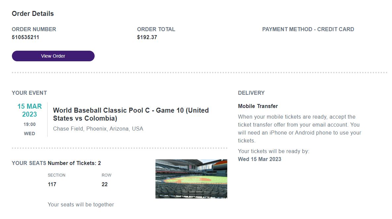Viewport: 392px width, 219px height.
Task: Click the DELIVERY section label
Action: pyautogui.click(x=251, y=93)
